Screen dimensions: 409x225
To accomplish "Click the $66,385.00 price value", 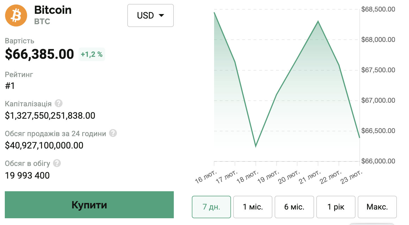I will (x=39, y=54).
